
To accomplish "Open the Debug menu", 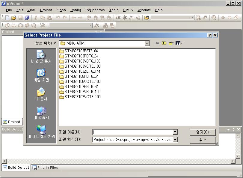I will (76, 10).
